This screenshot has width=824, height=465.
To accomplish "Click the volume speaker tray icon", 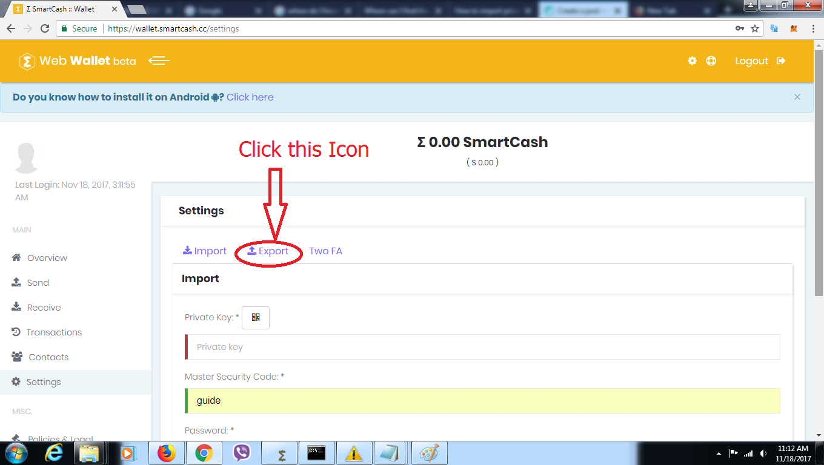I will click(x=762, y=453).
